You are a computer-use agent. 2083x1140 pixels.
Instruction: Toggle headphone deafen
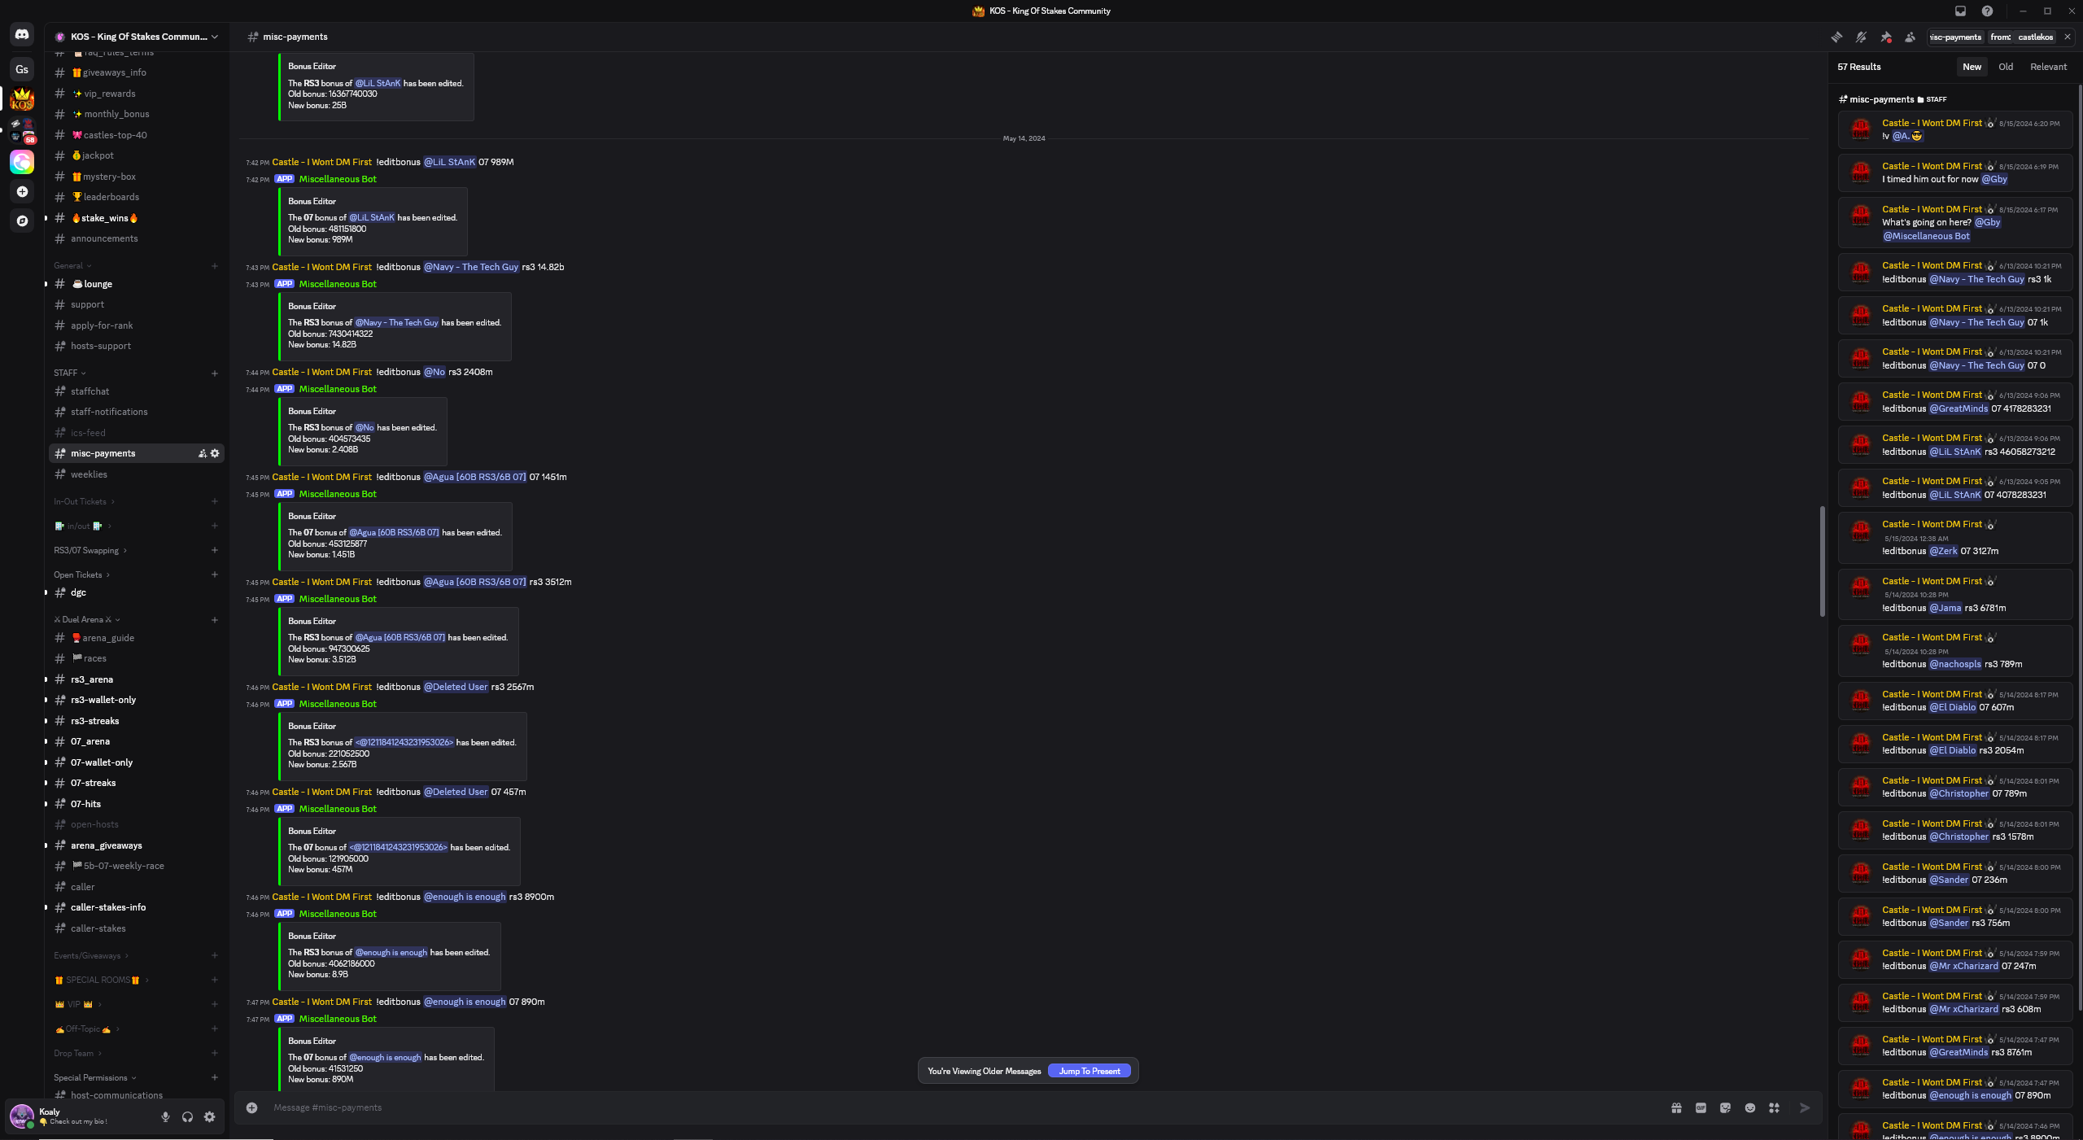188,1116
